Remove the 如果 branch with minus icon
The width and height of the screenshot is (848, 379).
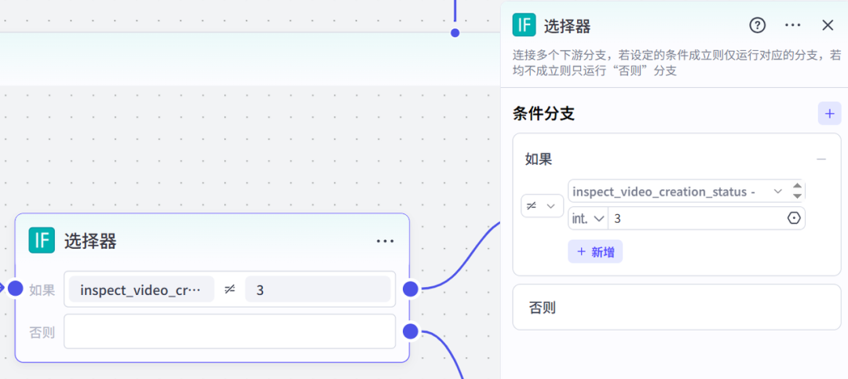pos(821,159)
